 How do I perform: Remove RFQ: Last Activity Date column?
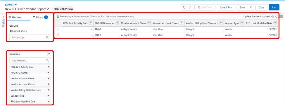pyautogui.click(x=49, y=67)
